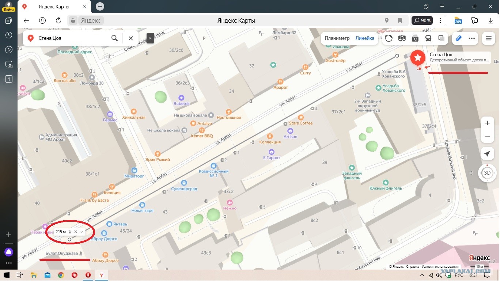Toggle the 3D map tilt button

pos(487,173)
